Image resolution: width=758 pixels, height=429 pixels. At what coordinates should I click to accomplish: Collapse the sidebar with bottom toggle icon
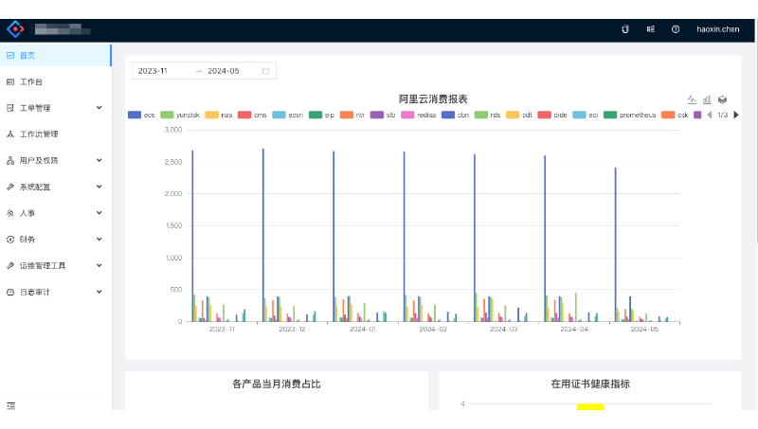point(10,406)
